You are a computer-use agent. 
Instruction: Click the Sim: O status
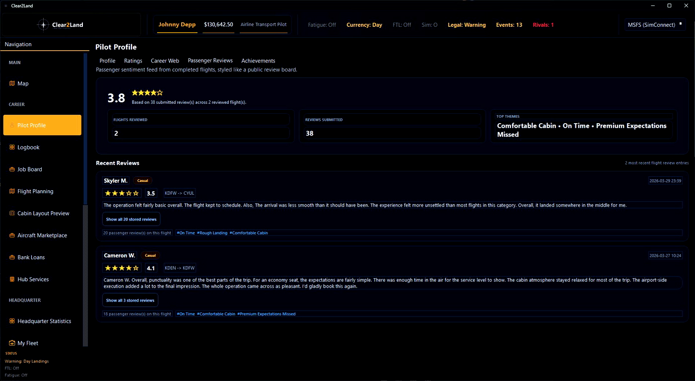coord(429,25)
